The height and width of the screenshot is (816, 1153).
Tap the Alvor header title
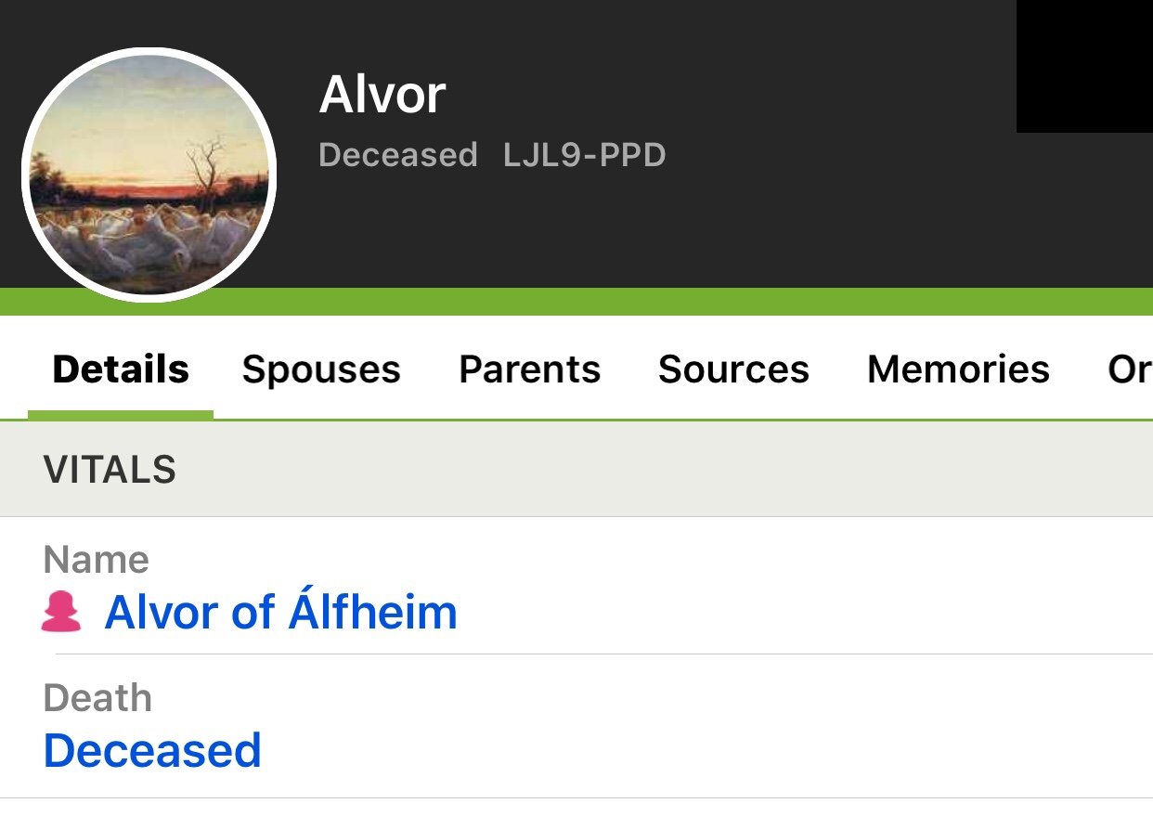382,95
